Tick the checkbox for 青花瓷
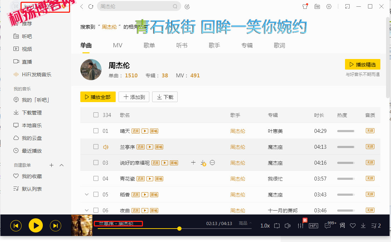 coord(96,178)
